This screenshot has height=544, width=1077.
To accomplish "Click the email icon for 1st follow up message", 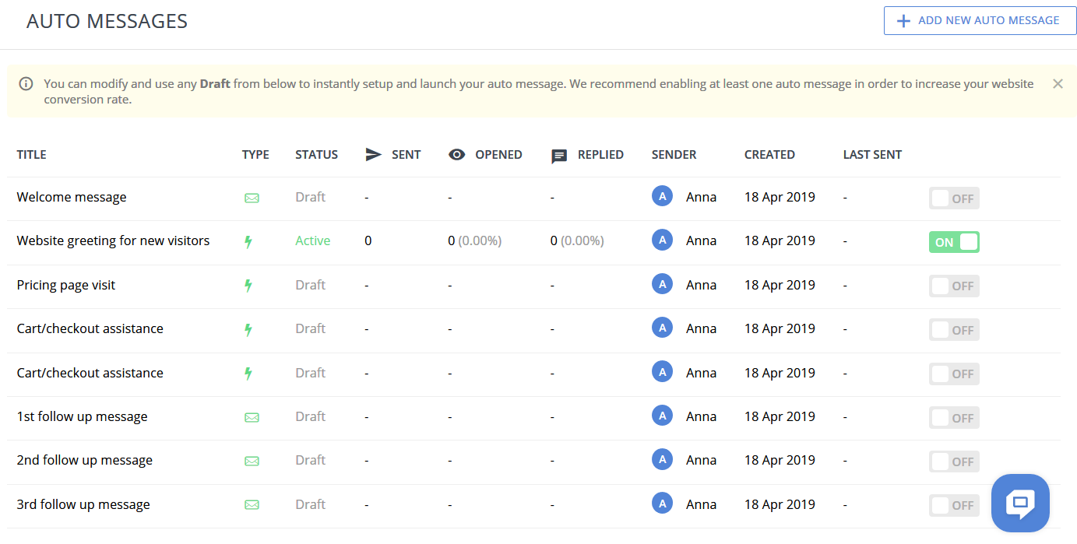I will pyautogui.click(x=252, y=417).
